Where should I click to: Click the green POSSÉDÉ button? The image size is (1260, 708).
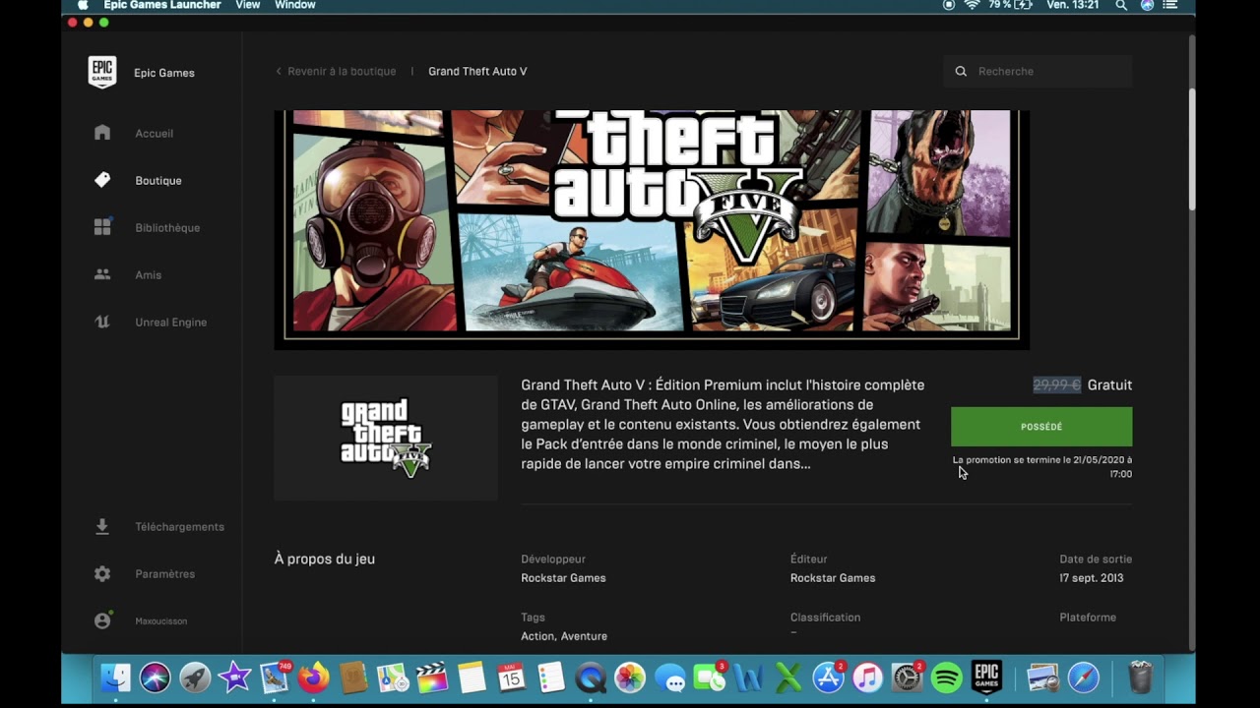pyautogui.click(x=1041, y=427)
